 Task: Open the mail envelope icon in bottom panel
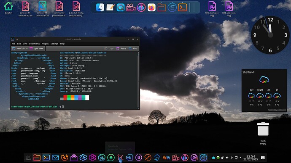55,158
